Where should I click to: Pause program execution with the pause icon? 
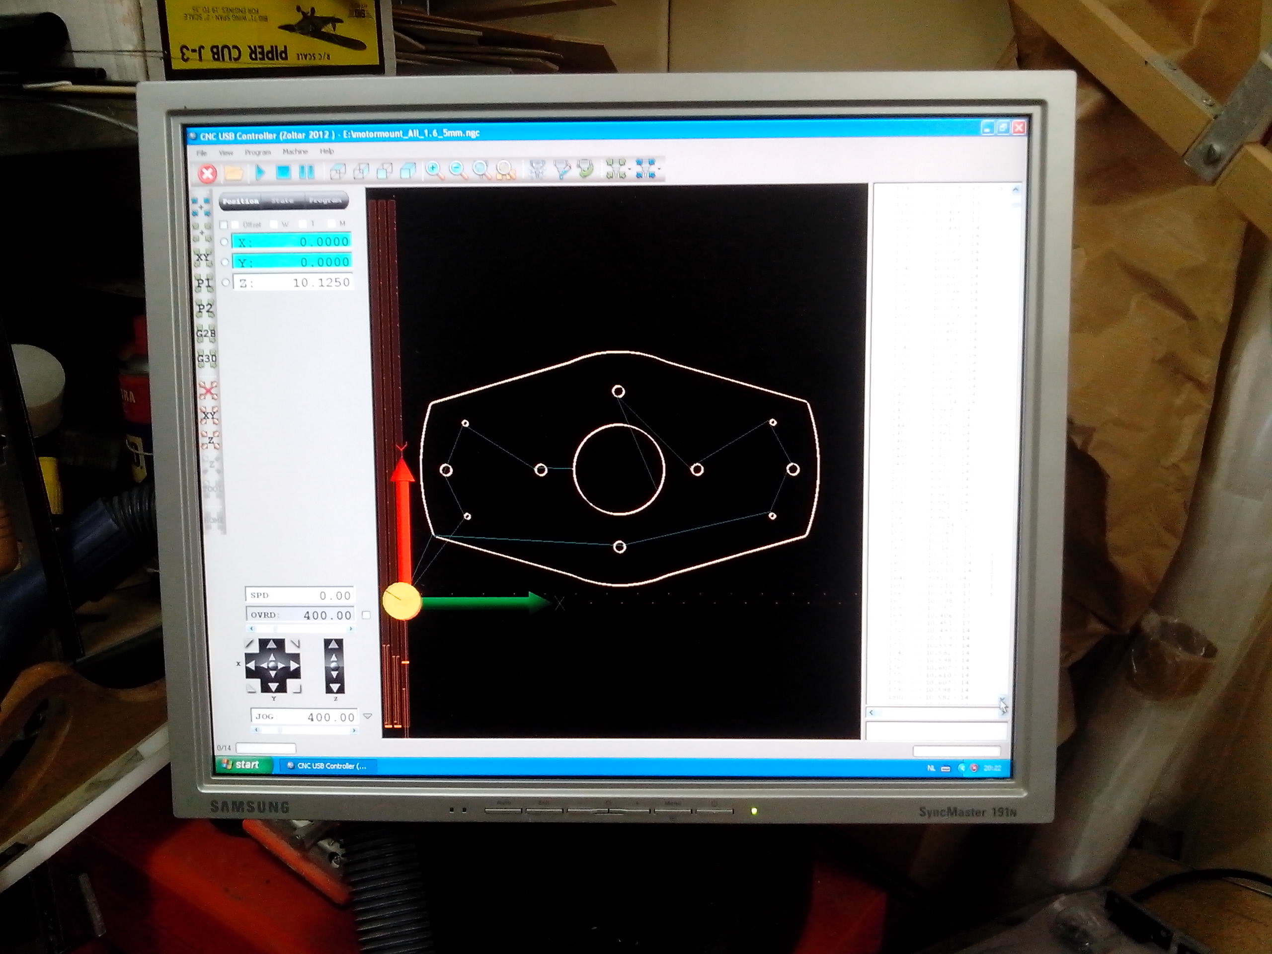pos(307,172)
